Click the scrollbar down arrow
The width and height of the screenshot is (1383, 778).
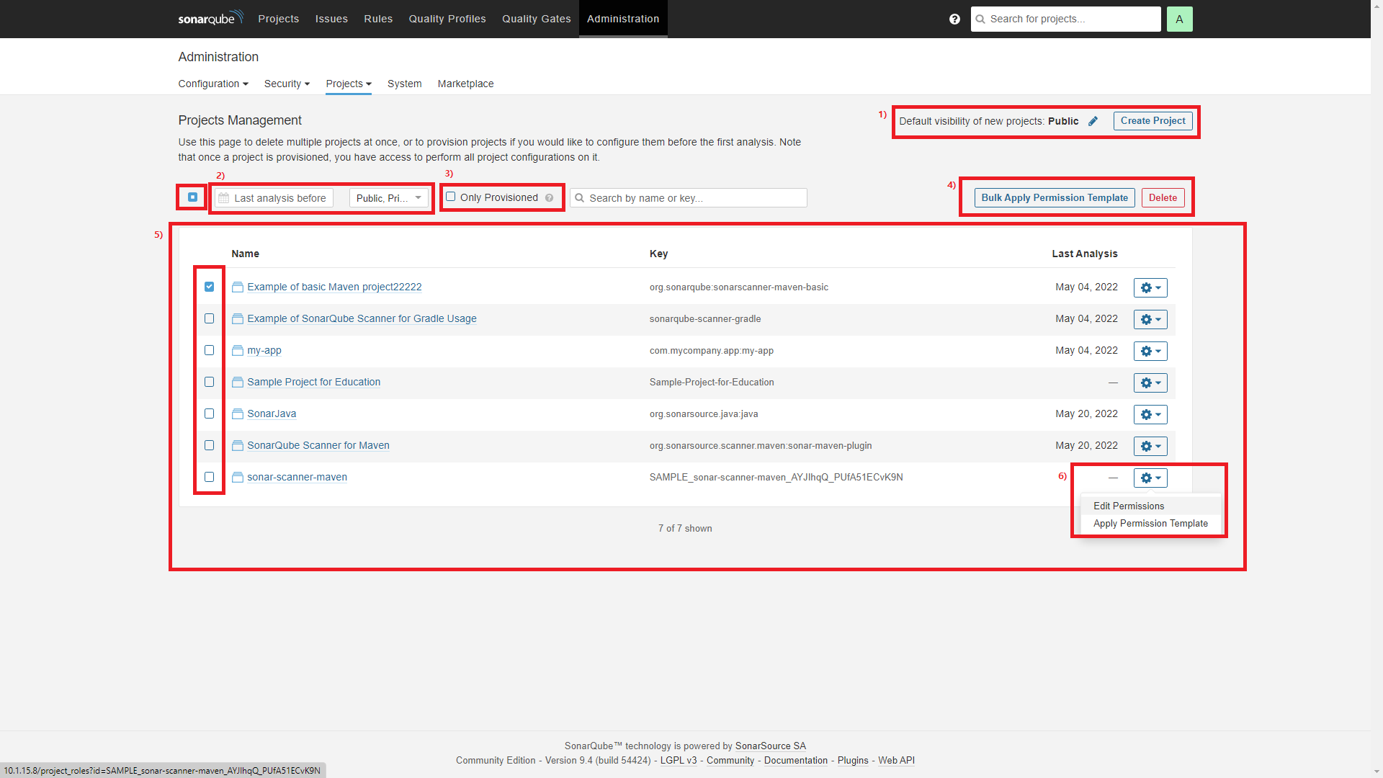[1377, 772]
